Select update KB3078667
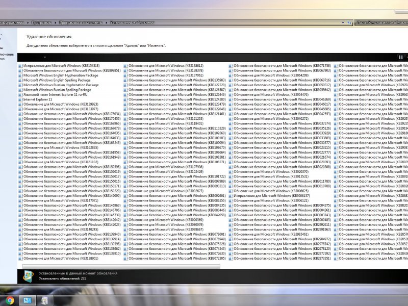 click(164, 229)
